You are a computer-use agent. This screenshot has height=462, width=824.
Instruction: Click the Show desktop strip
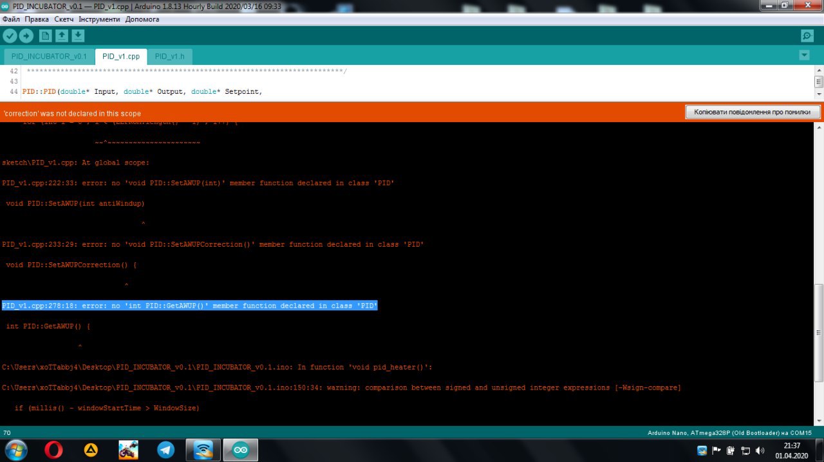pos(819,450)
